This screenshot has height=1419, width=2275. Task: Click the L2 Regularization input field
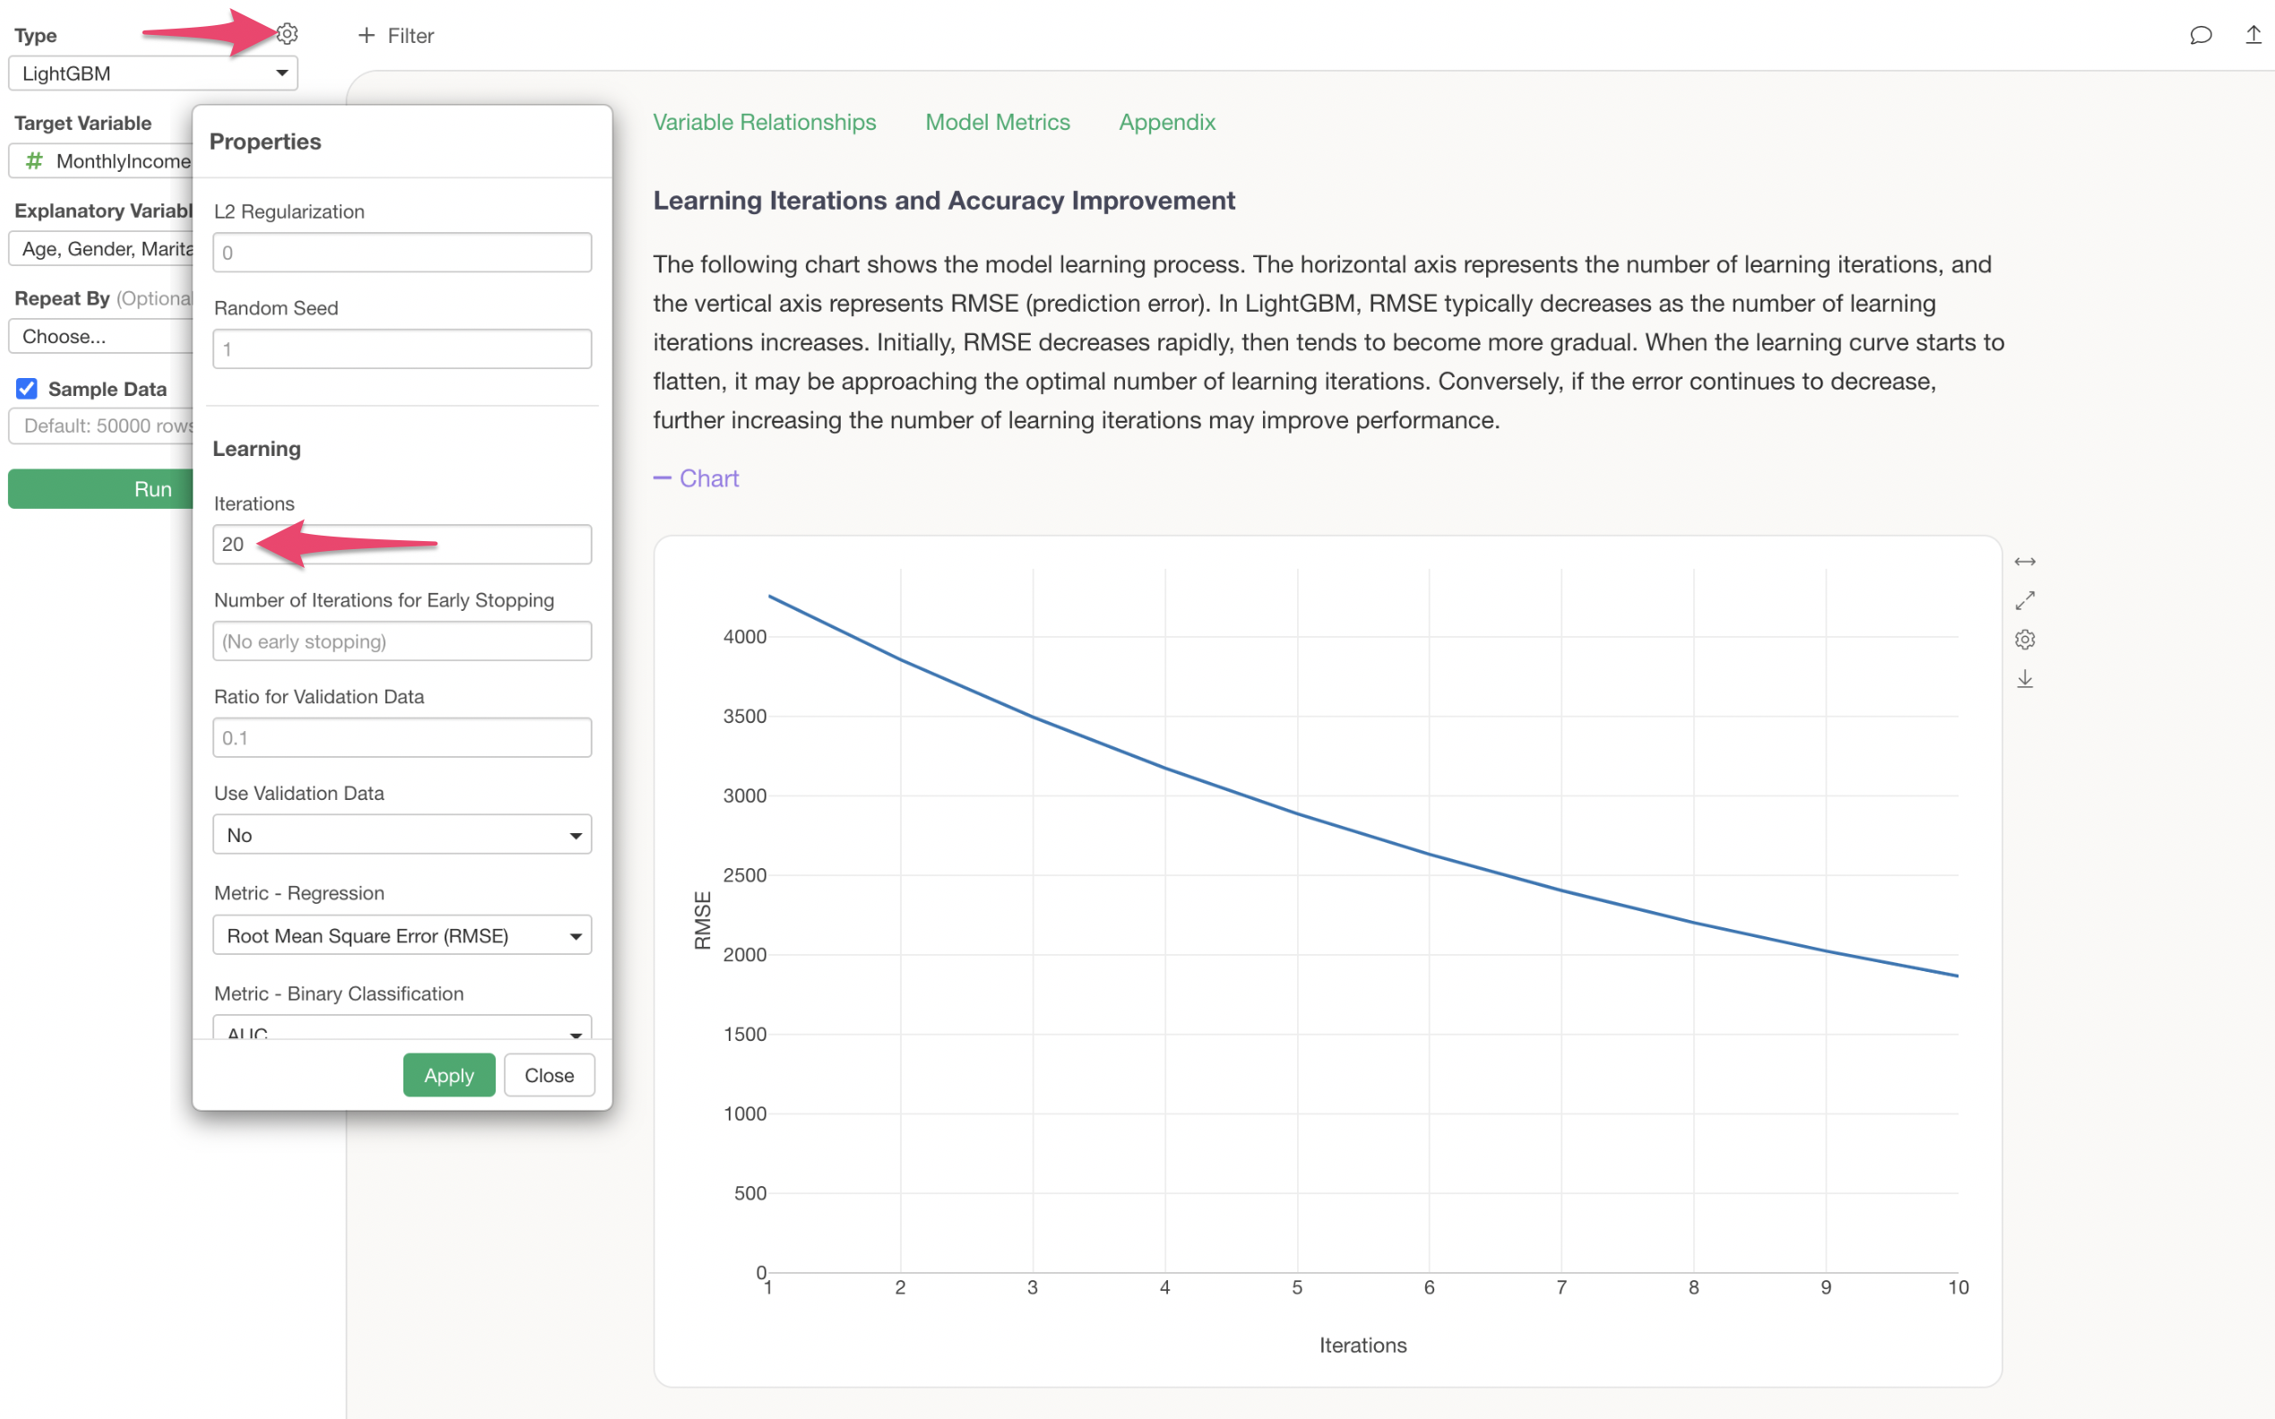(x=402, y=253)
